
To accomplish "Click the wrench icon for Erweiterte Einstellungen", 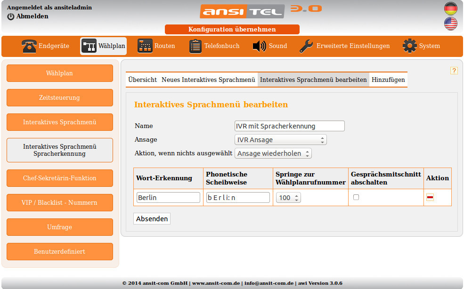I will [x=307, y=46].
